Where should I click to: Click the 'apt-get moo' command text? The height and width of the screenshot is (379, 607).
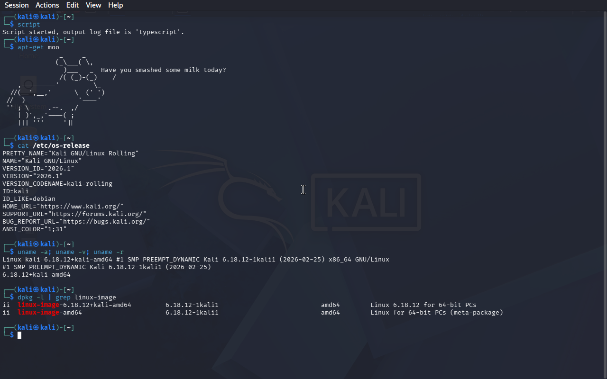(x=38, y=47)
